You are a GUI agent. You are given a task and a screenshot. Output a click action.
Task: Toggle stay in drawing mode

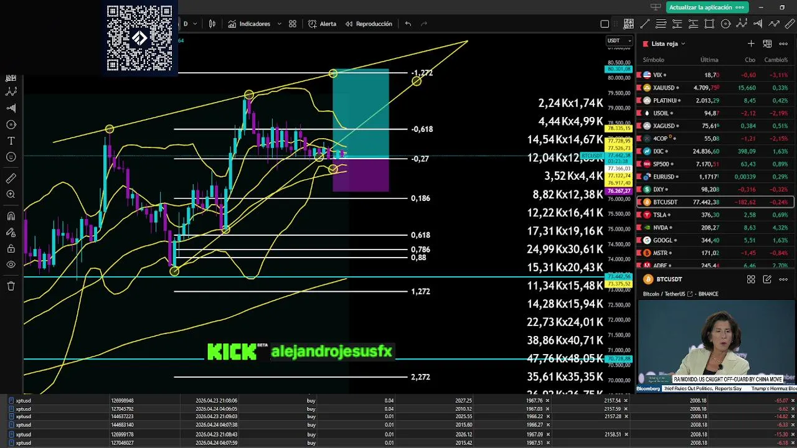point(11,232)
